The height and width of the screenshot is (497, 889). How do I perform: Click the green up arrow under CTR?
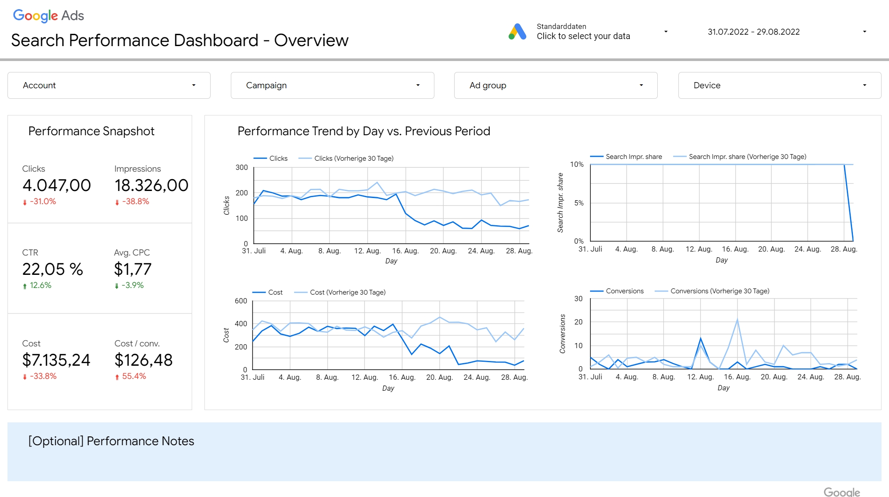point(25,286)
